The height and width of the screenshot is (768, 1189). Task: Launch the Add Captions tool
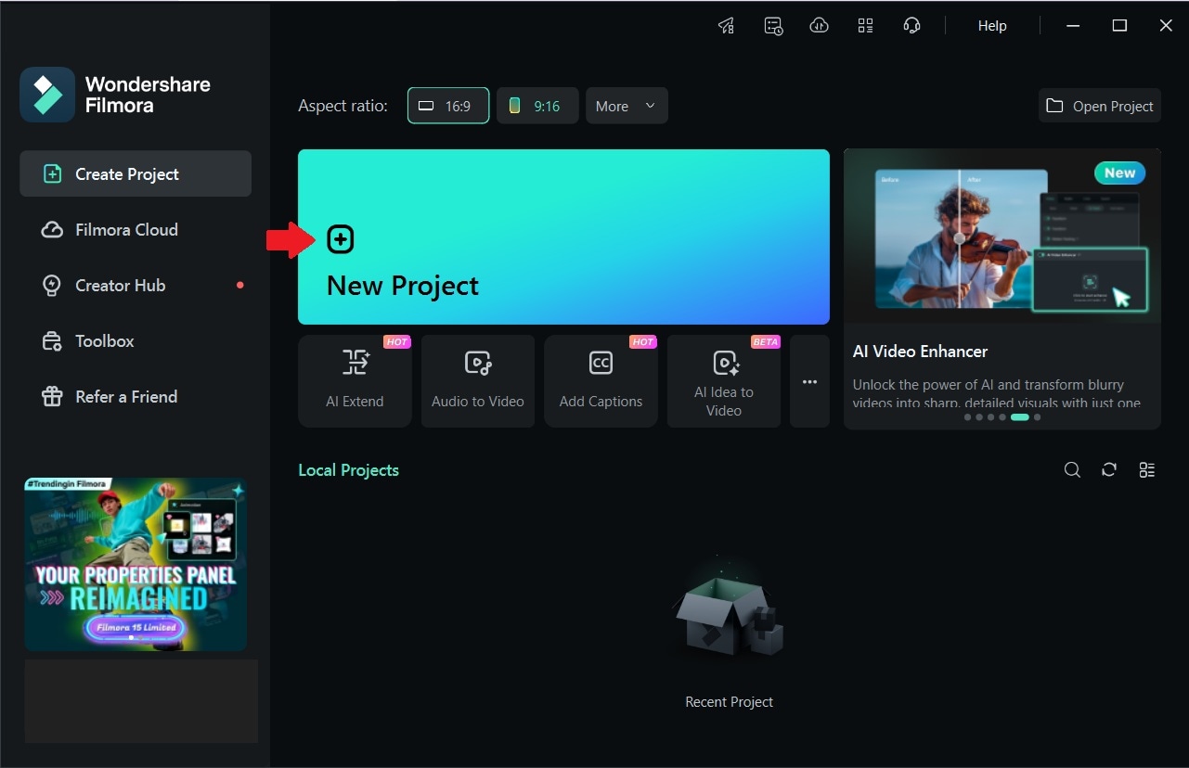pos(601,380)
